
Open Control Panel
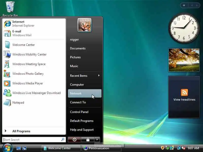85,112
